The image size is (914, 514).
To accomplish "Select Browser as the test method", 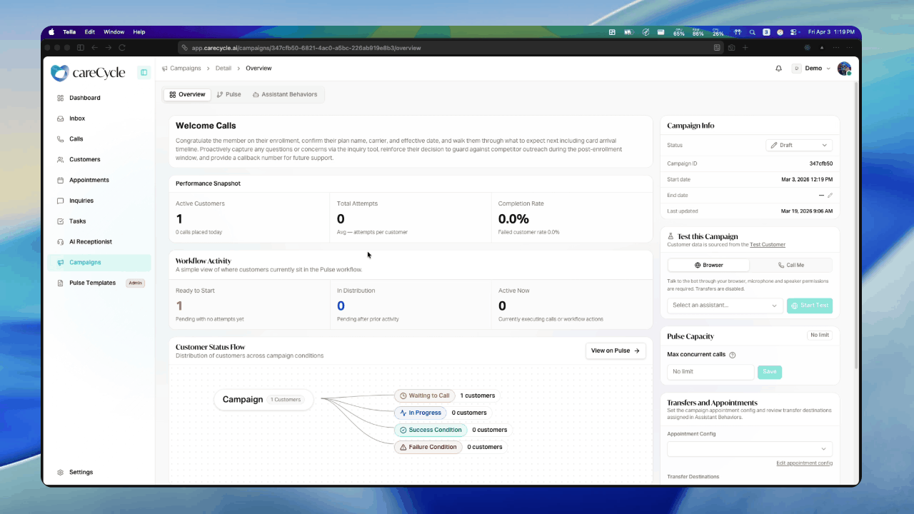I will 708,265.
